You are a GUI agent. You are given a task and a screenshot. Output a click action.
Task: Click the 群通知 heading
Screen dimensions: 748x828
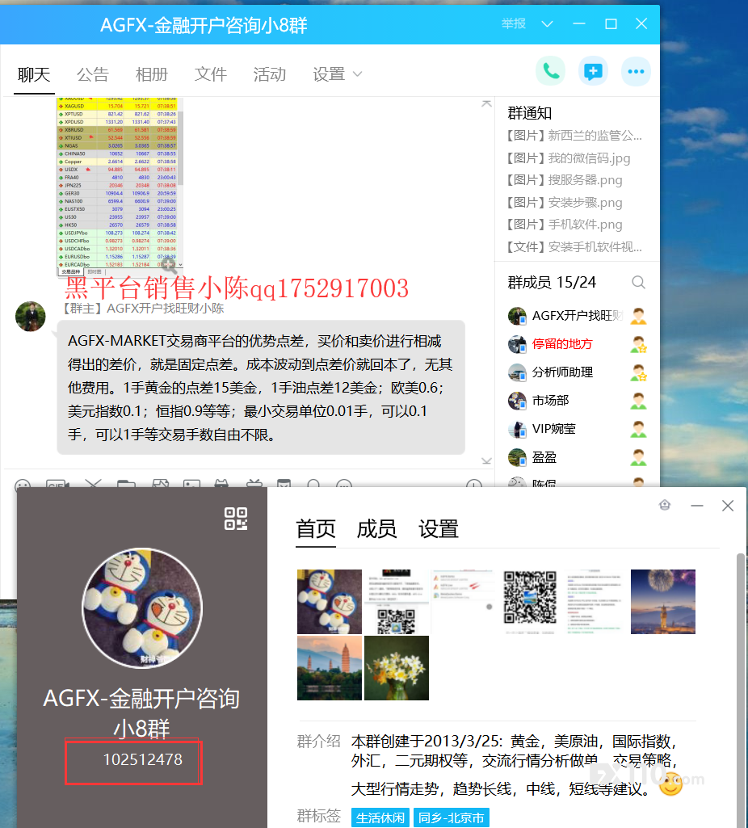point(529,113)
